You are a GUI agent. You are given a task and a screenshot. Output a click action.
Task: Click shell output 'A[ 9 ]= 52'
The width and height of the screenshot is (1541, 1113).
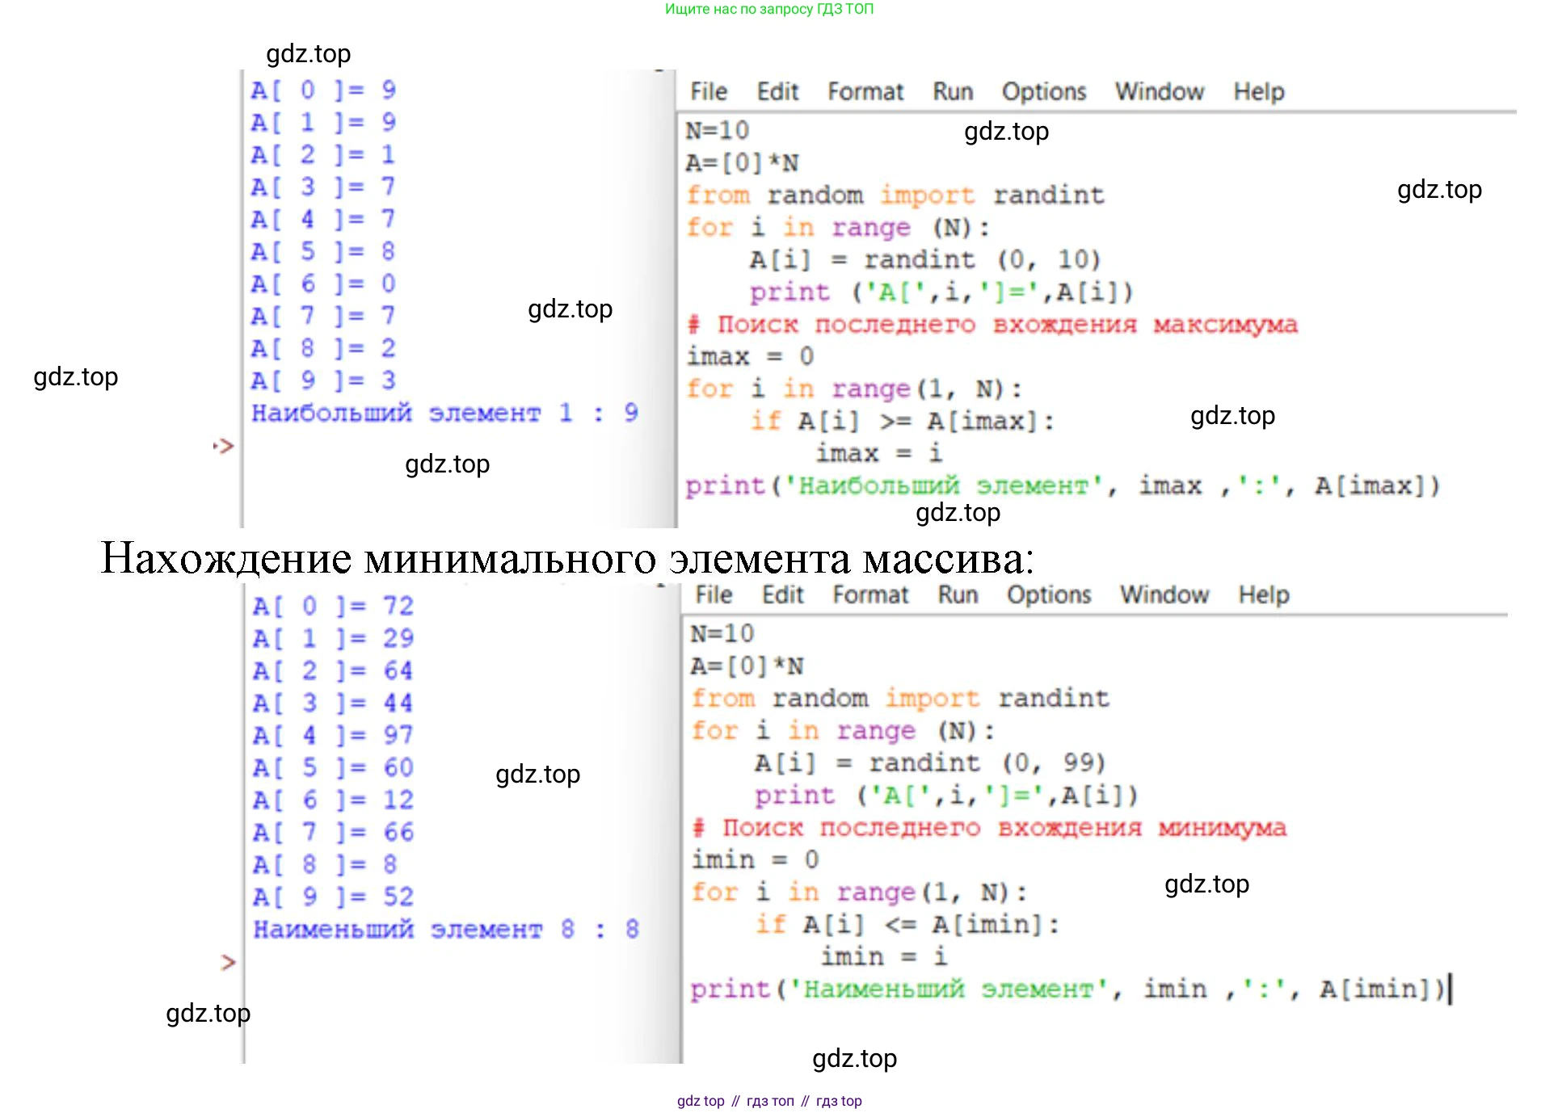[333, 897]
